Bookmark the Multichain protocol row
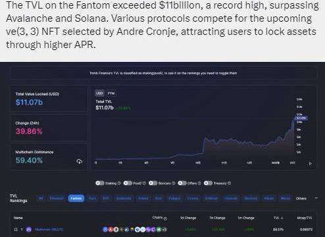Screen dimensions: 325x237 point(16,230)
